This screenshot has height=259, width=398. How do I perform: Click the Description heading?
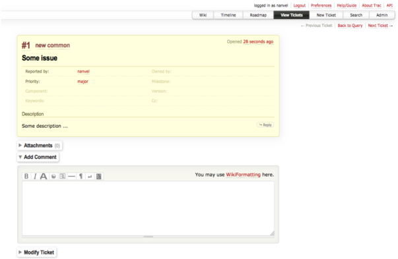click(33, 114)
